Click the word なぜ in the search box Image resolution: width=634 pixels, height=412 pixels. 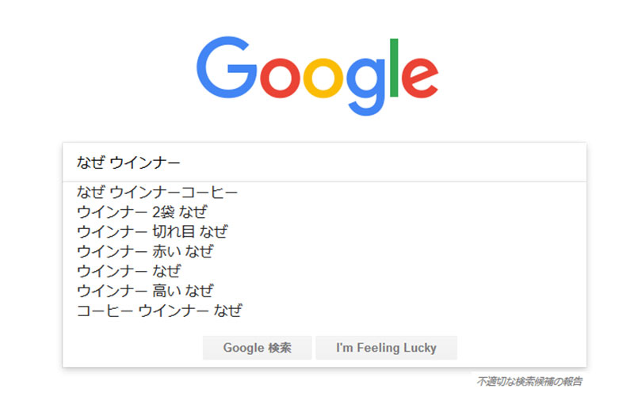point(91,162)
